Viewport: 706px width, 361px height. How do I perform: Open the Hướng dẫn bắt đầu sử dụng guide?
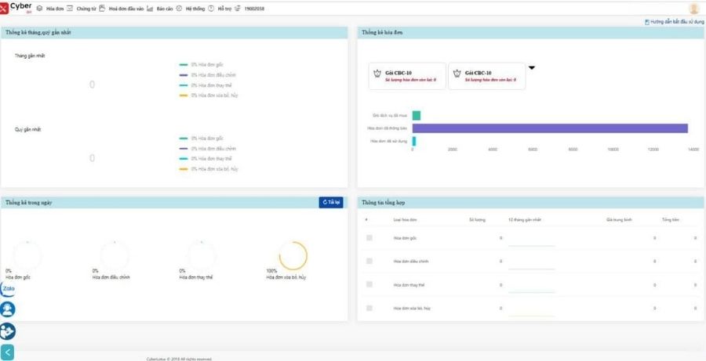pyautogui.click(x=674, y=22)
